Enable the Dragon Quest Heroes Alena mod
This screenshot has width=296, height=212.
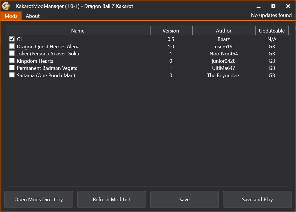12,46
